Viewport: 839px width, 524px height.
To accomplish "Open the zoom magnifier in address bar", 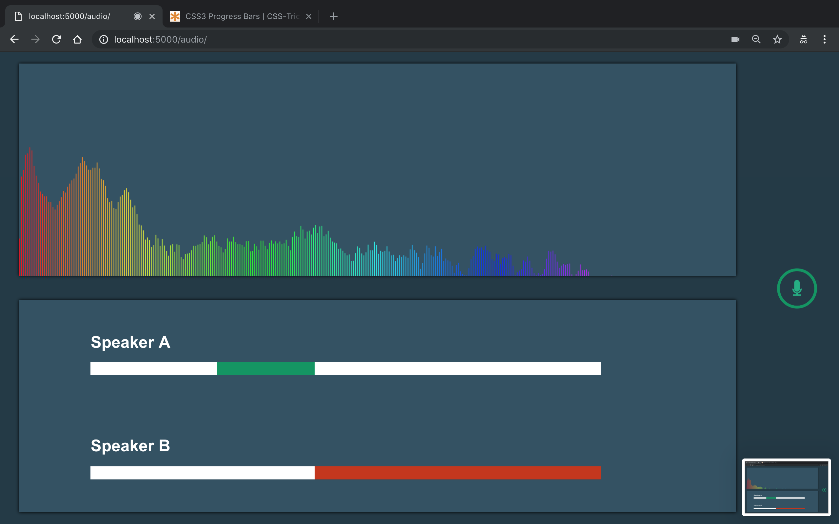I will pos(756,40).
